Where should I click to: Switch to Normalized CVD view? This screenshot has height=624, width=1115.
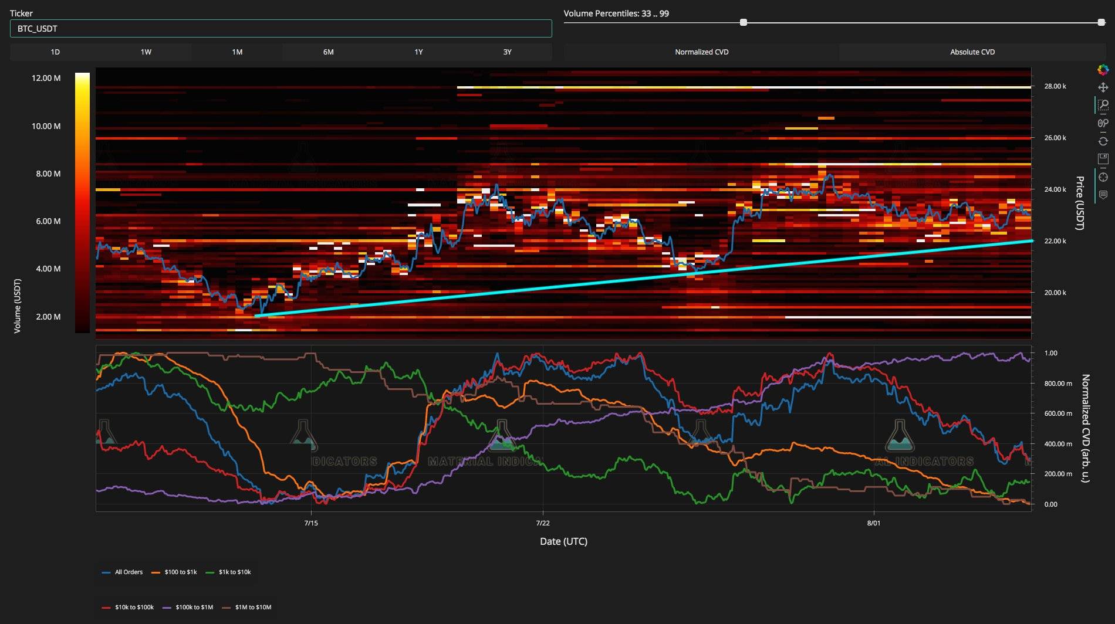pyautogui.click(x=701, y=52)
